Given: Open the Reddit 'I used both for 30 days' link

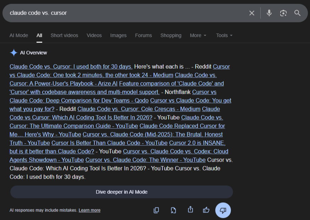Looking at the screenshot, I should click(x=70, y=66).
